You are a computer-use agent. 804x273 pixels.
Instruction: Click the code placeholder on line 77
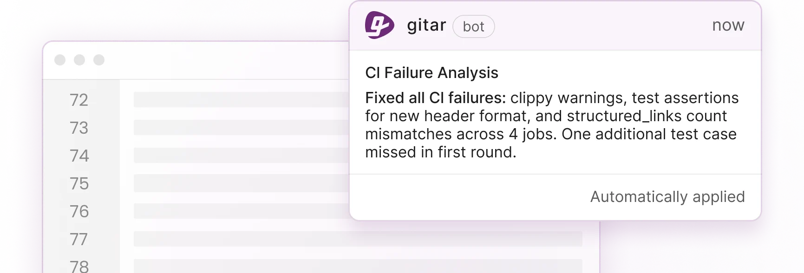[358, 239]
